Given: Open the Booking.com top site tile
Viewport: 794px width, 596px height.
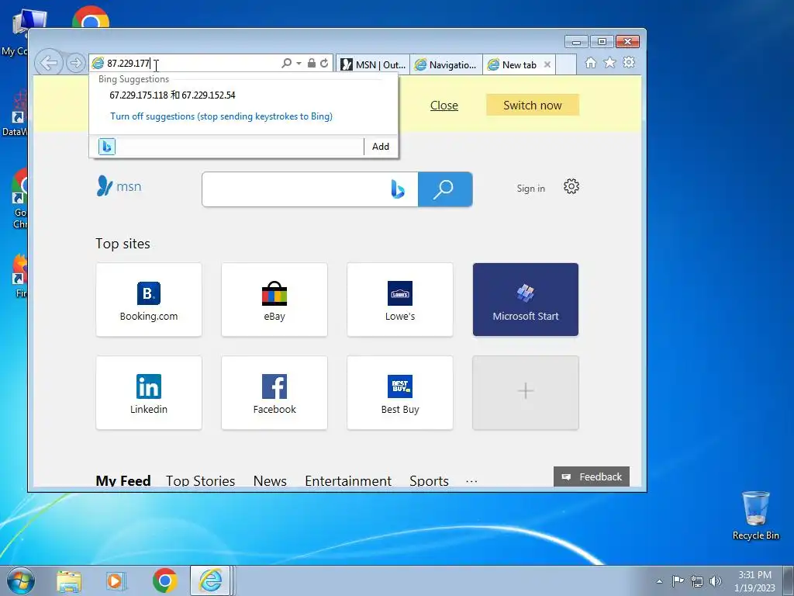Looking at the screenshot, I should [x=149, y=300].
